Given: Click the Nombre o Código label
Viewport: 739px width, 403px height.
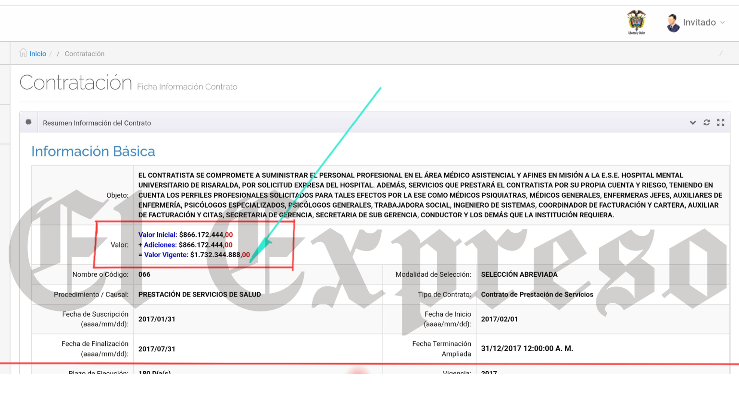Looking at the screenshot, I should [100, 274].
